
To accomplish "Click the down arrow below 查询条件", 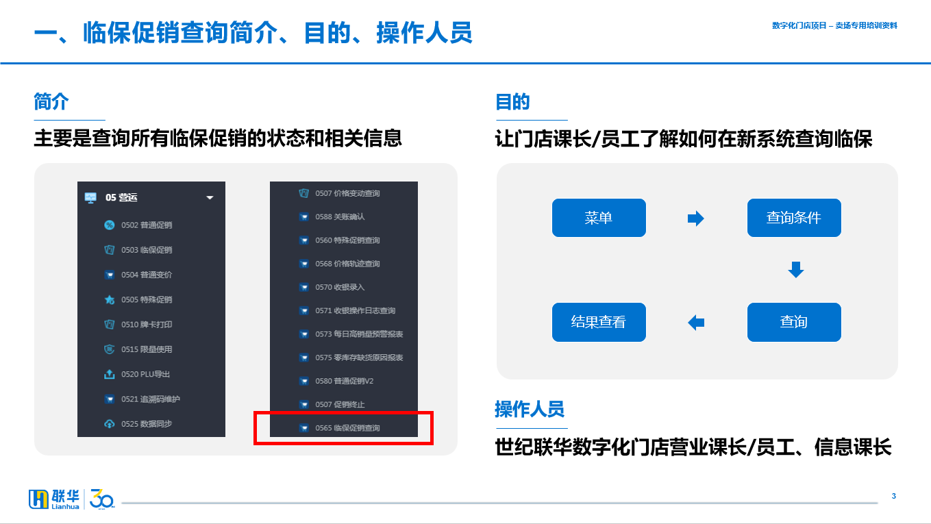I will tap(795, 270).
